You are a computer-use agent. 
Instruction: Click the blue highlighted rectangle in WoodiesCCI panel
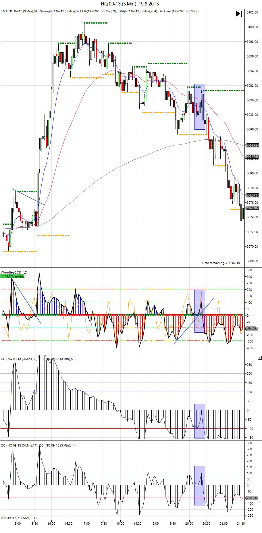[200, 311]
